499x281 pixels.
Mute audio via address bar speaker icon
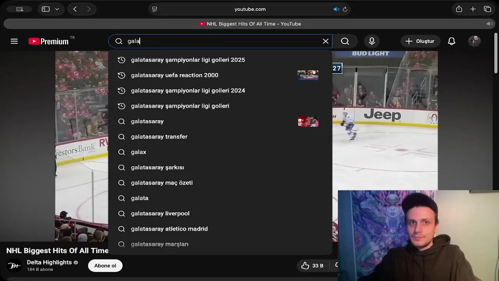point(336,9)
